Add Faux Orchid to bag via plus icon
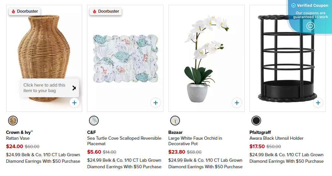 237,103
